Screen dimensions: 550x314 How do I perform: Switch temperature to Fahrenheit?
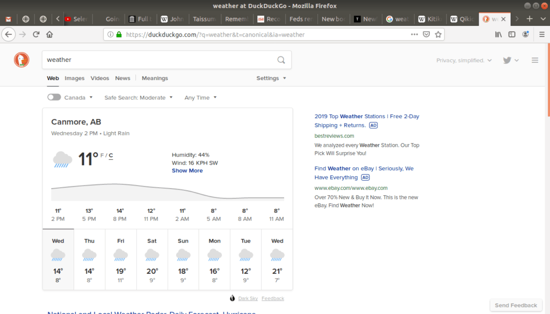(x=102, y=155)
